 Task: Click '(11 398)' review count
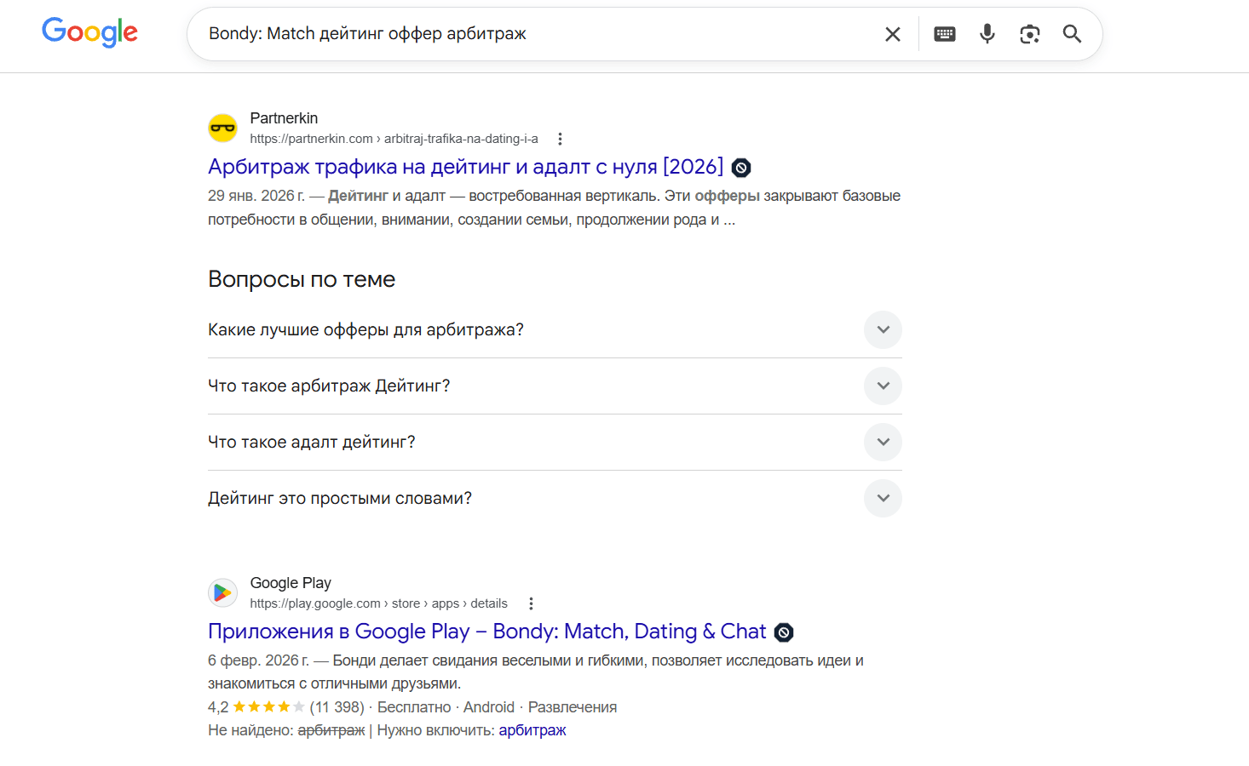click(x=337, y=707)
